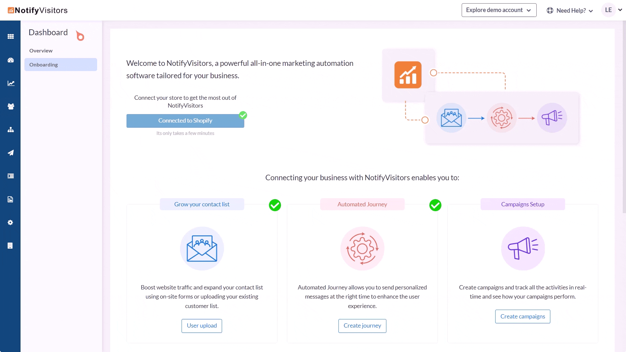Click the Create campaigns button
Screen dimensions: 626x352
(x=523, y=316)
